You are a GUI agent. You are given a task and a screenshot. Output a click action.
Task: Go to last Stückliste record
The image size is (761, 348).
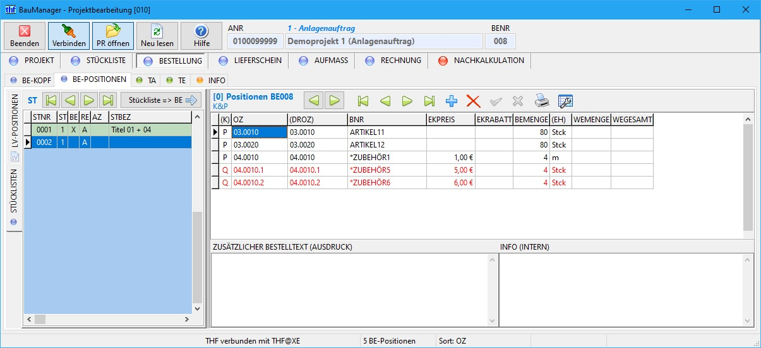[x=108, y=100]
